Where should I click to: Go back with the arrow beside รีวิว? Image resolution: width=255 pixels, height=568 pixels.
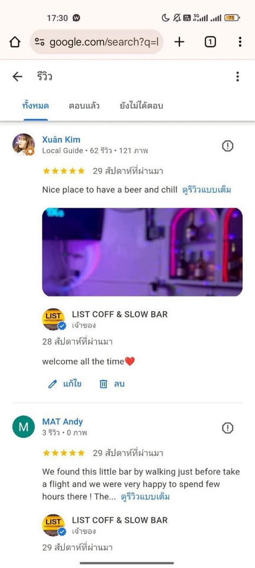[17, 76]
